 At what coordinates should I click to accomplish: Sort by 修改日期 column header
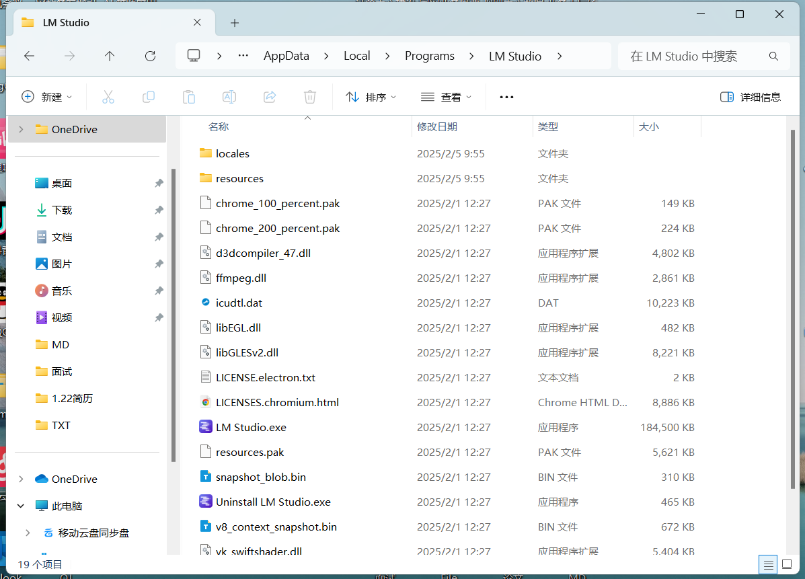[x=437, y=126]
